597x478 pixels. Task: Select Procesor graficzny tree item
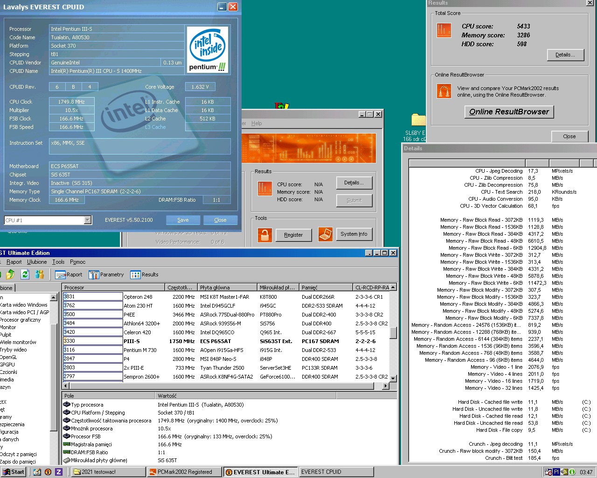[x=20, y=320]
